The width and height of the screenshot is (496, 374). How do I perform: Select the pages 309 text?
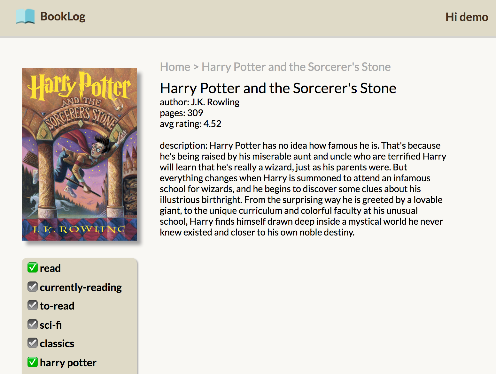click(x=181, y=113)
